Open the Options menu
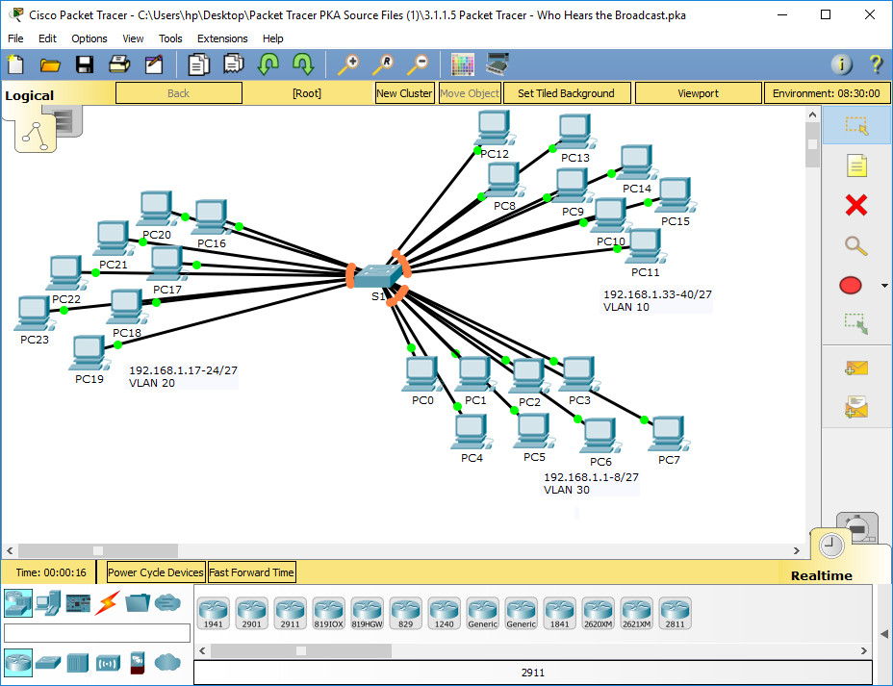This screenshot has width=893, height=686. tap(89, 38)
